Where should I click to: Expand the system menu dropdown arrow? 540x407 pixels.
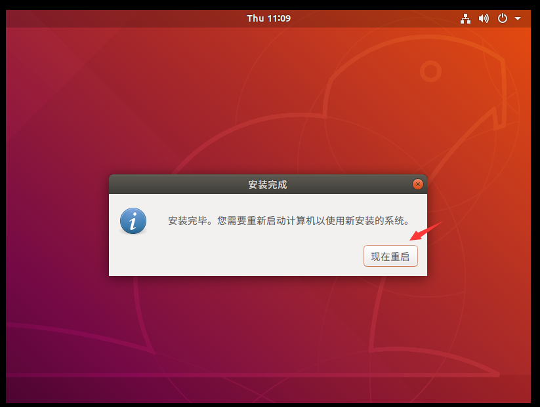click(518, 18)
